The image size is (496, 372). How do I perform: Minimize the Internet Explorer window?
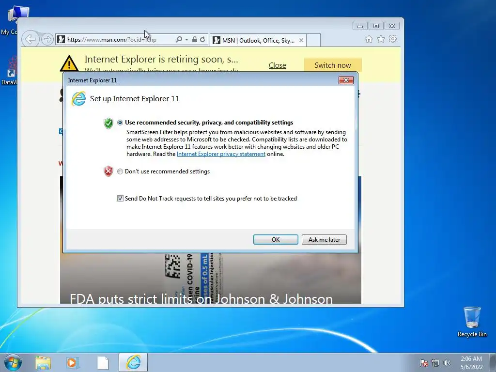(360, 26)
